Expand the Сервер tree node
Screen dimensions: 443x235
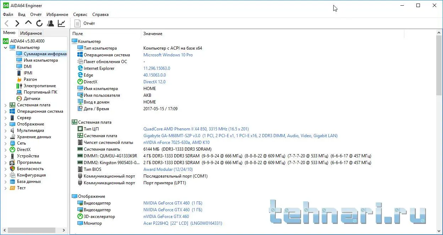coord(6,118)
